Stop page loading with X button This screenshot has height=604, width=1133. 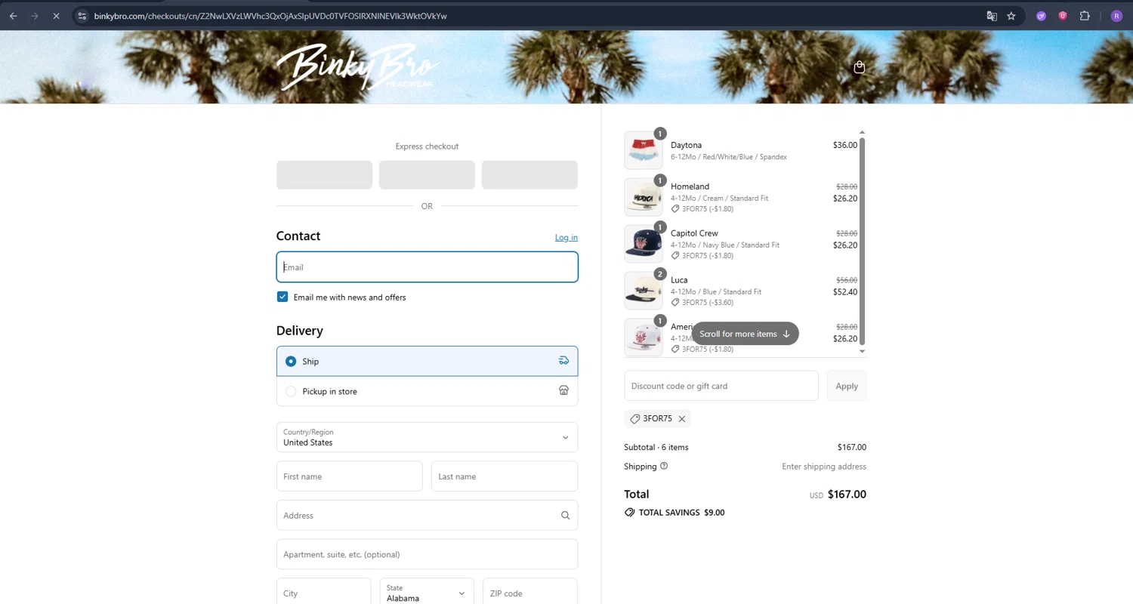(x=56, y=16)
